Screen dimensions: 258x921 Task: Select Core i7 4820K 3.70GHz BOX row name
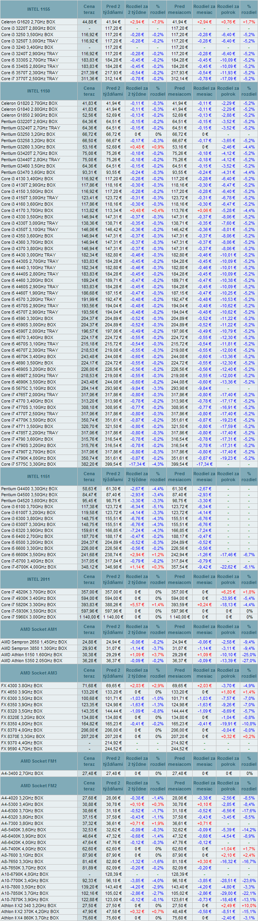[29, 592]
